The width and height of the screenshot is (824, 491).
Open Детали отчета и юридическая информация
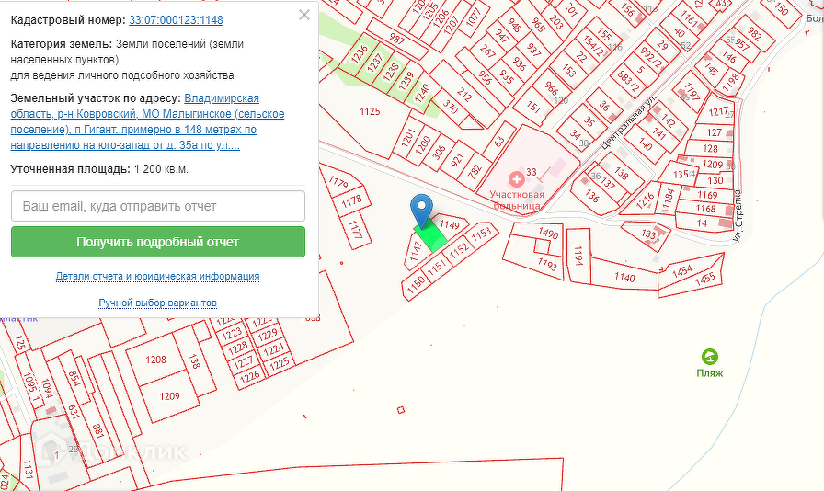[157, 276]
